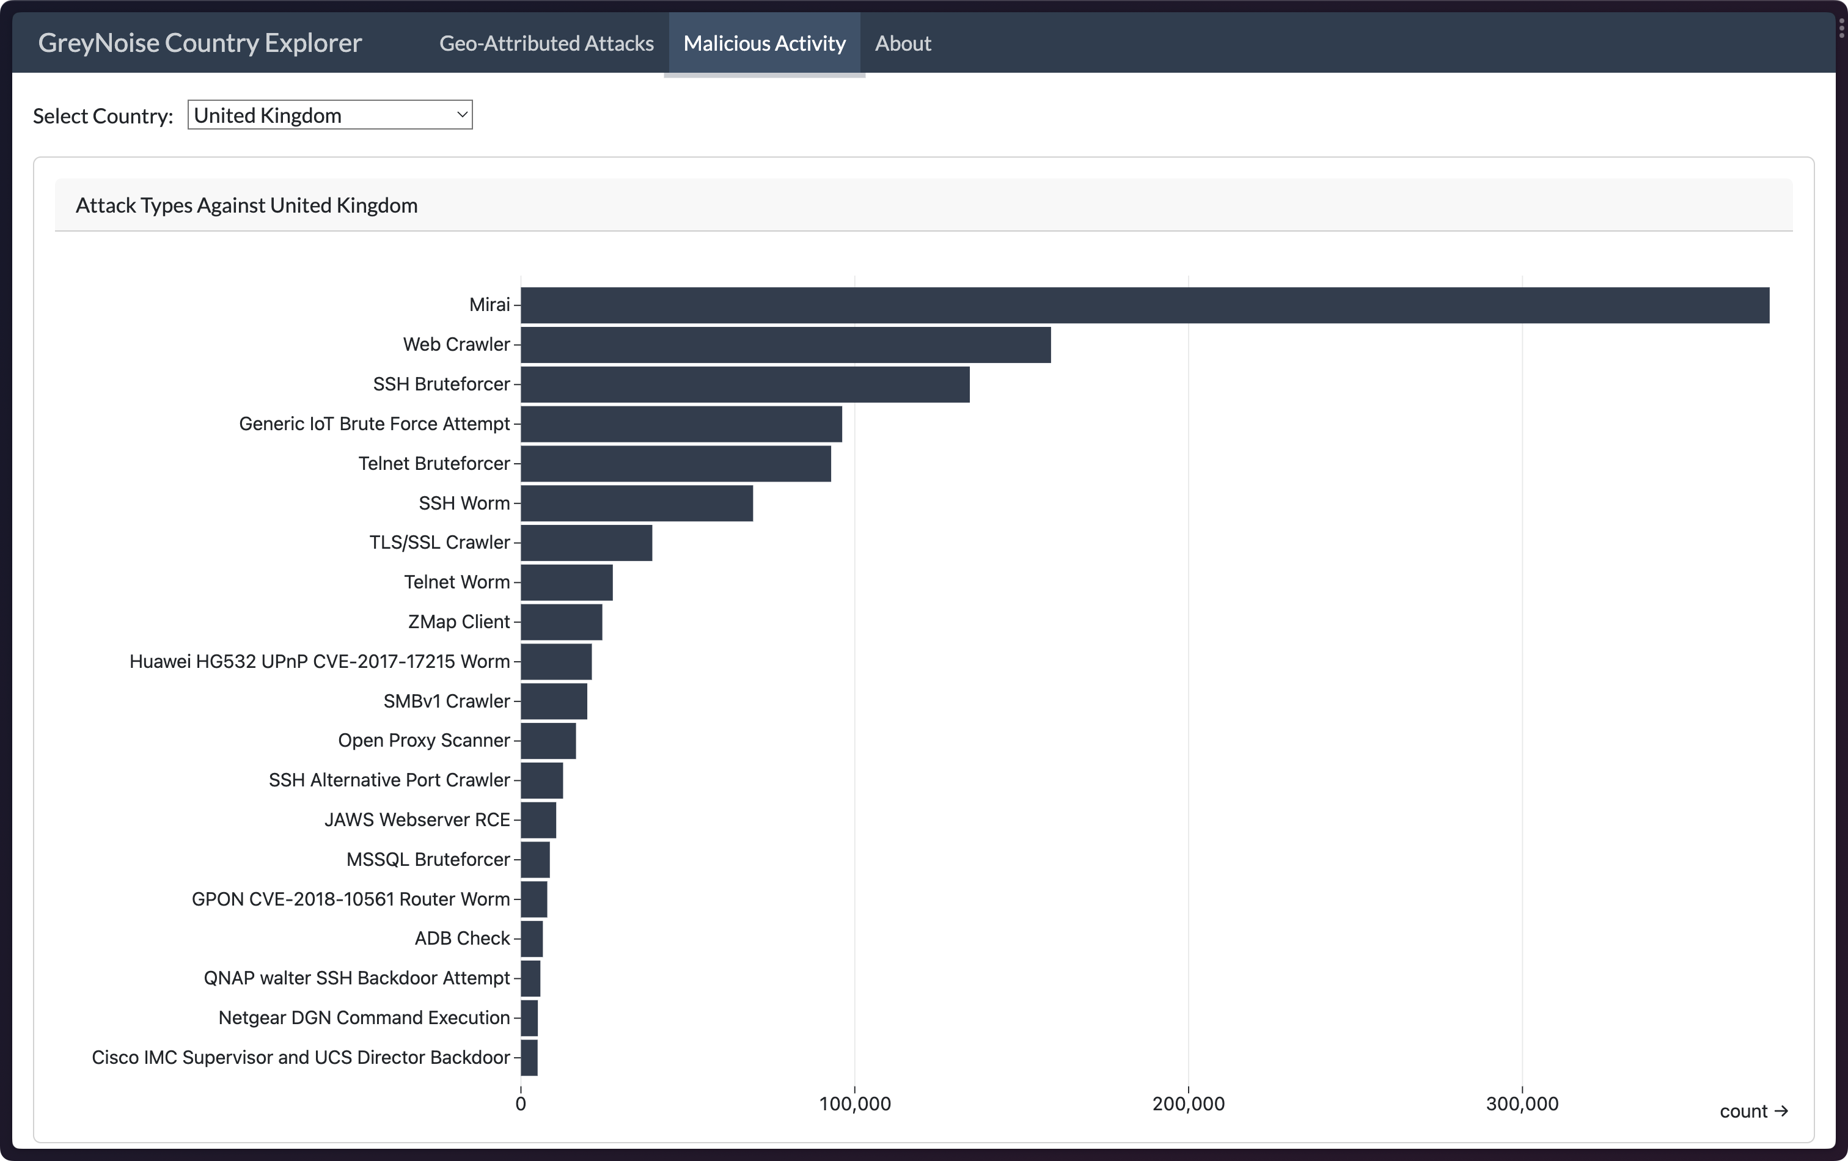Click the GreyNoise Country Explorer title

pyautogui.click(x=200, y=43)
